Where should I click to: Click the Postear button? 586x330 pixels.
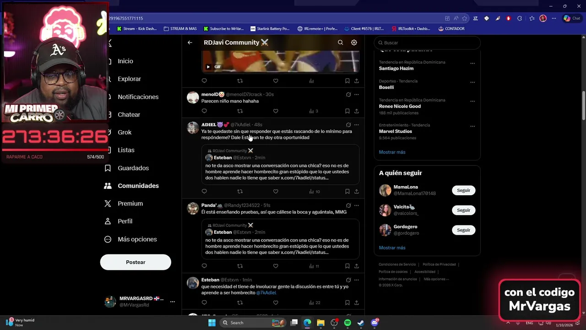[136, 262]
